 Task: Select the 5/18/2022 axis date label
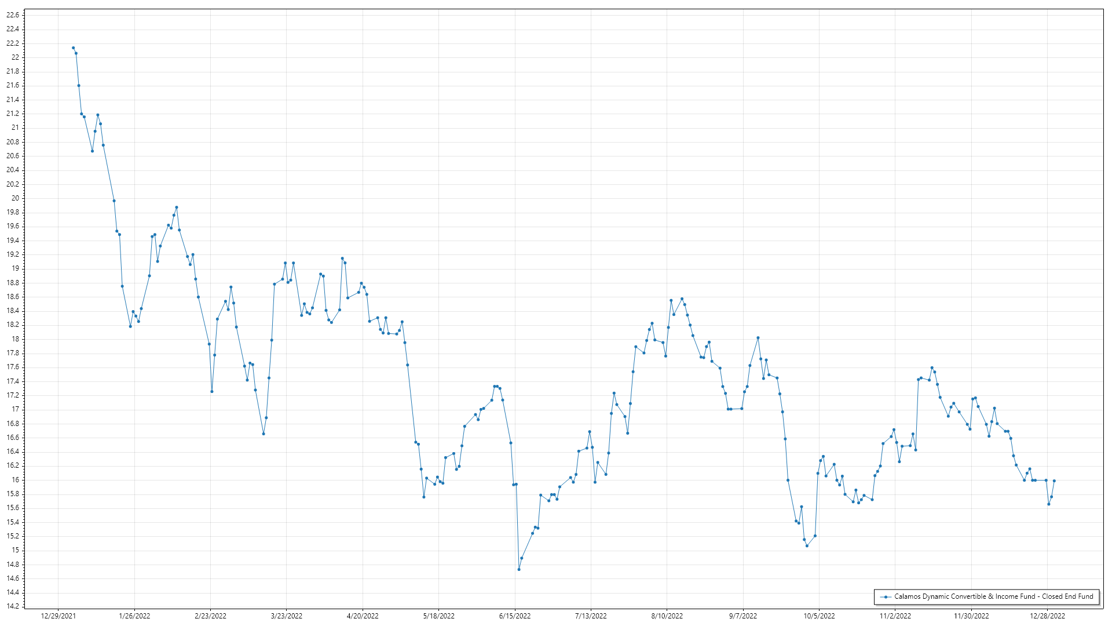coord(438,616)
